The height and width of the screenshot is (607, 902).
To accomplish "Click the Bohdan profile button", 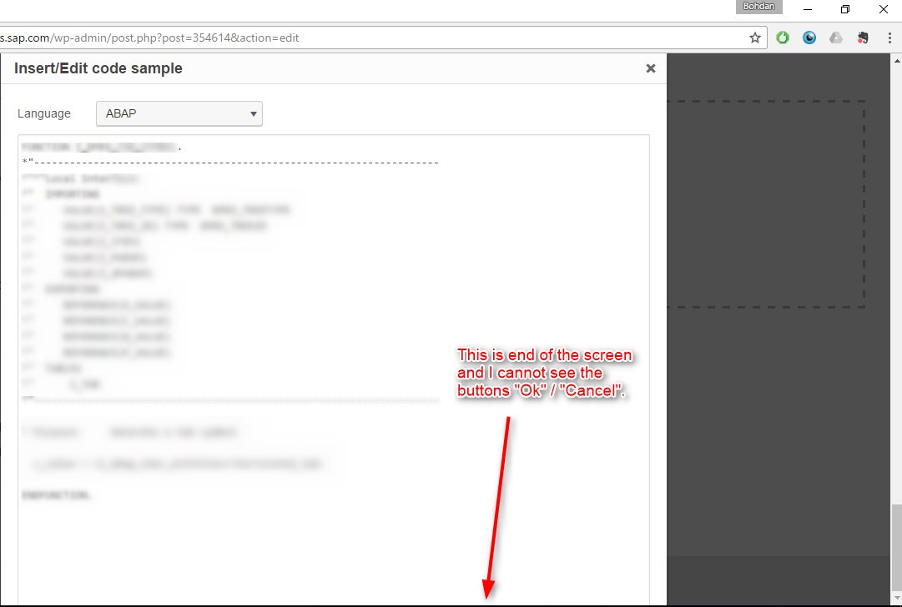I will pos(758,7).
